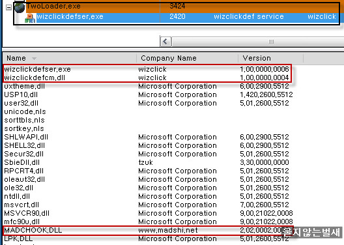Select ole32.dll row
Screen dimensions: 344x245
tap(147, 188)
